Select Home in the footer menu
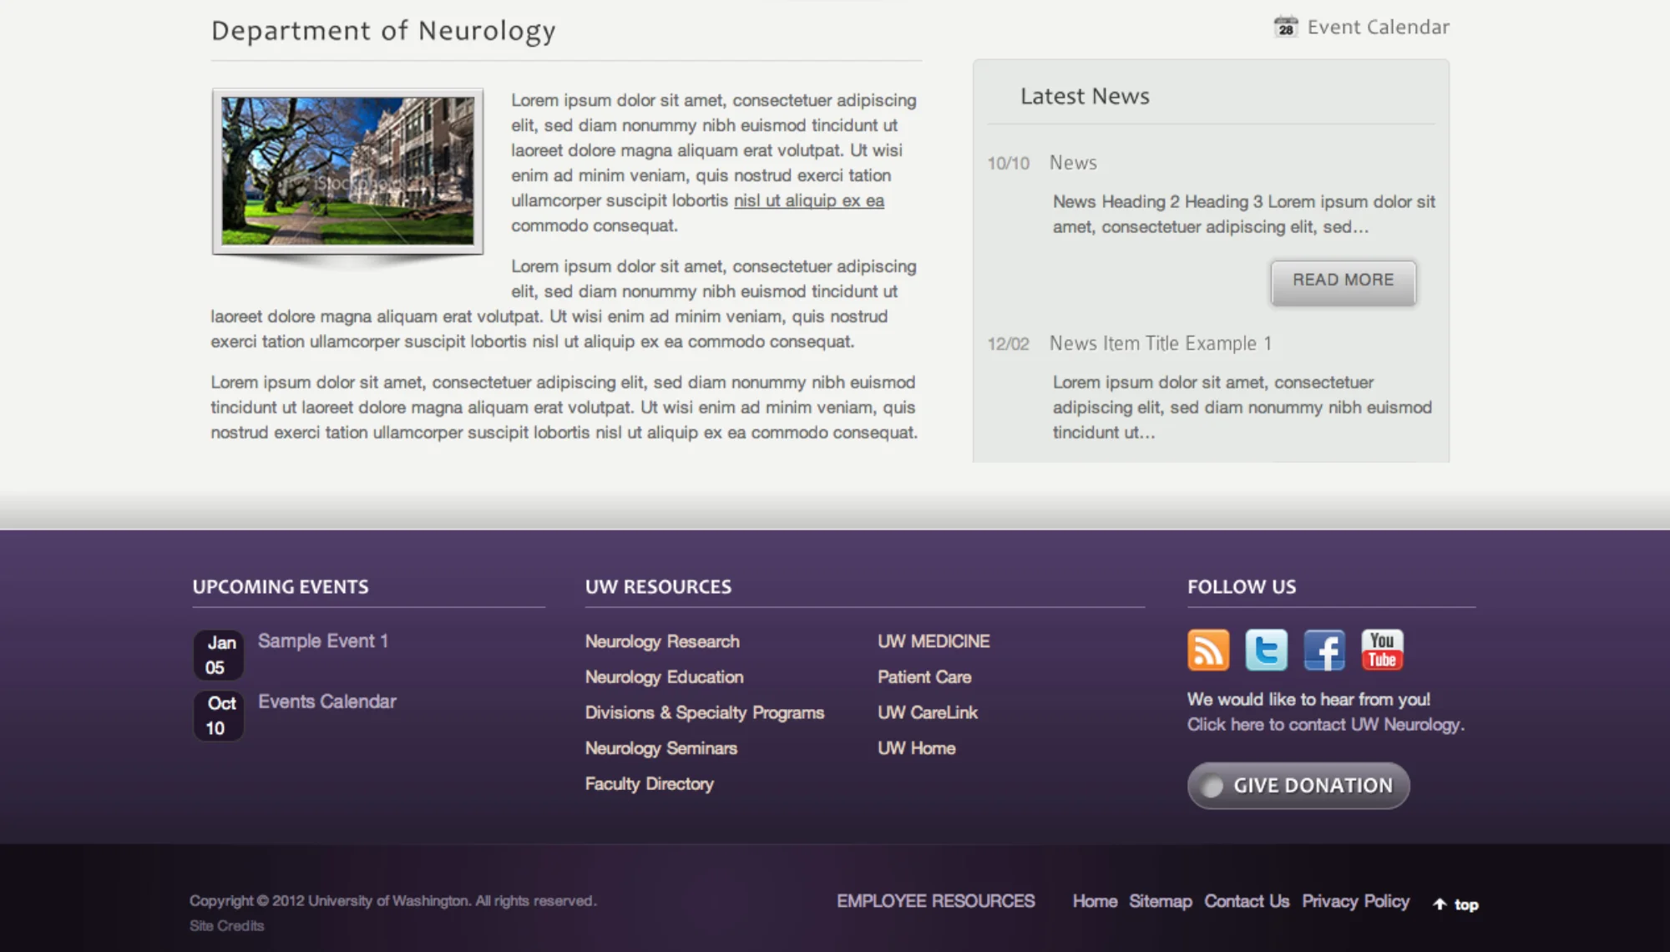Image resolution: width=1670 pixels, height=952 pixels. [1095, 901]
